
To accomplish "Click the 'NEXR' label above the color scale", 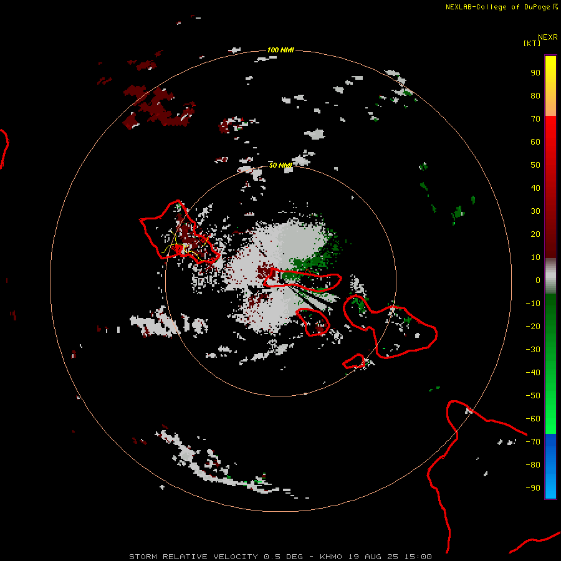I will pyautogui.click(x=548, y=37).
